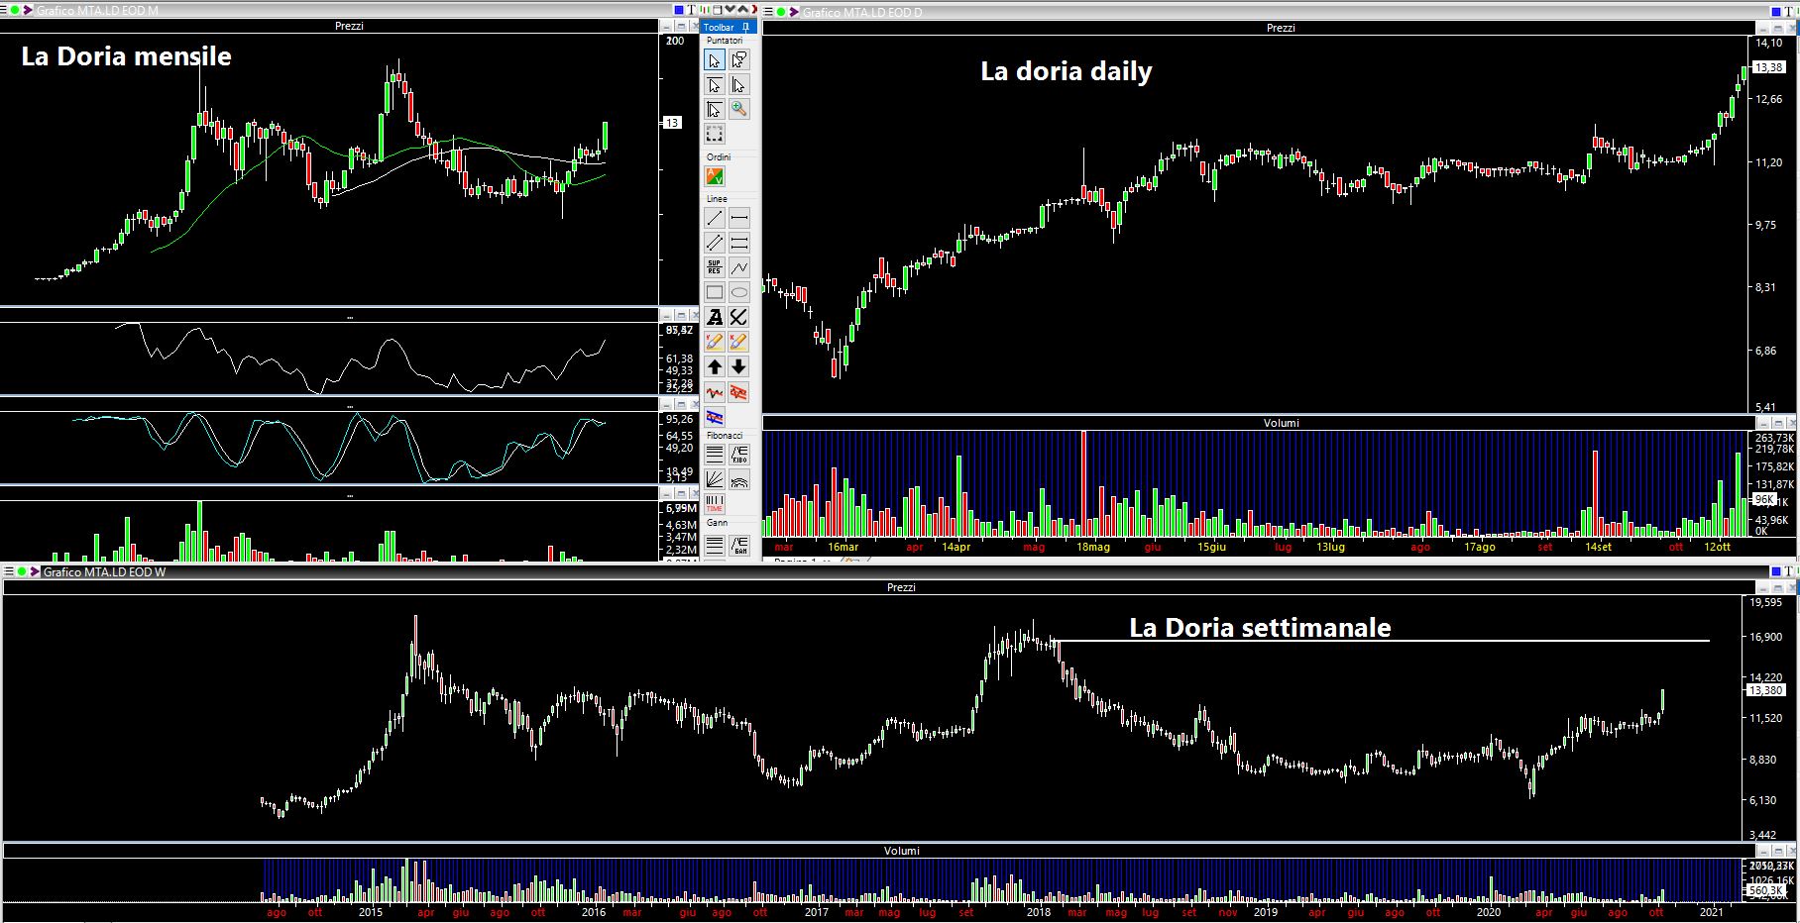Toggle the green status dot on weekly chart
The height and width of the screenshot is (923, 1800).
point(21,571)
